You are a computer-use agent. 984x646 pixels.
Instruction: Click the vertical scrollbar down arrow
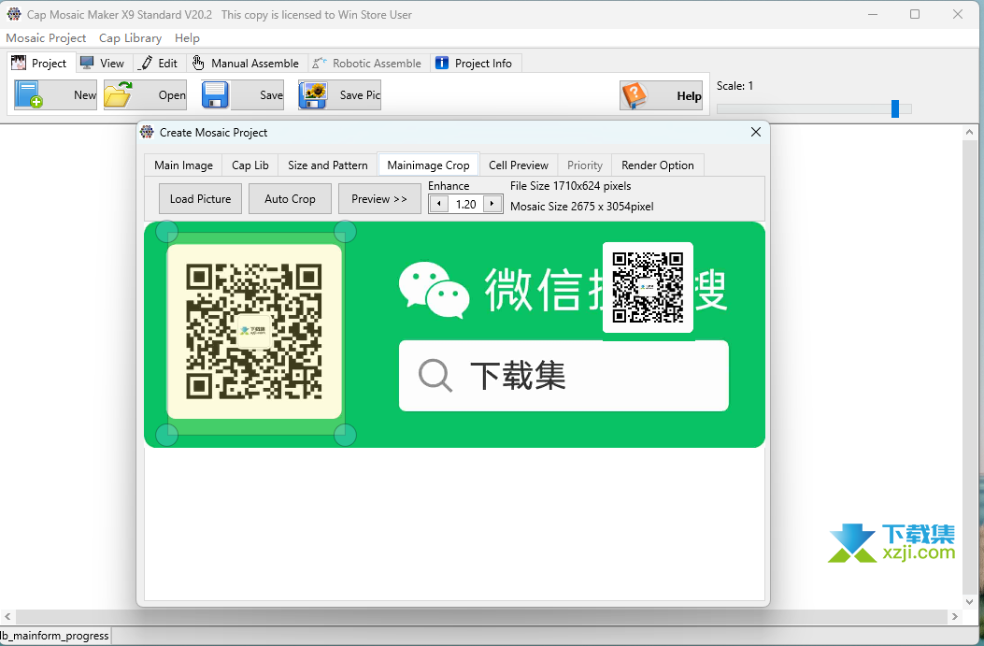click(970, 601)
